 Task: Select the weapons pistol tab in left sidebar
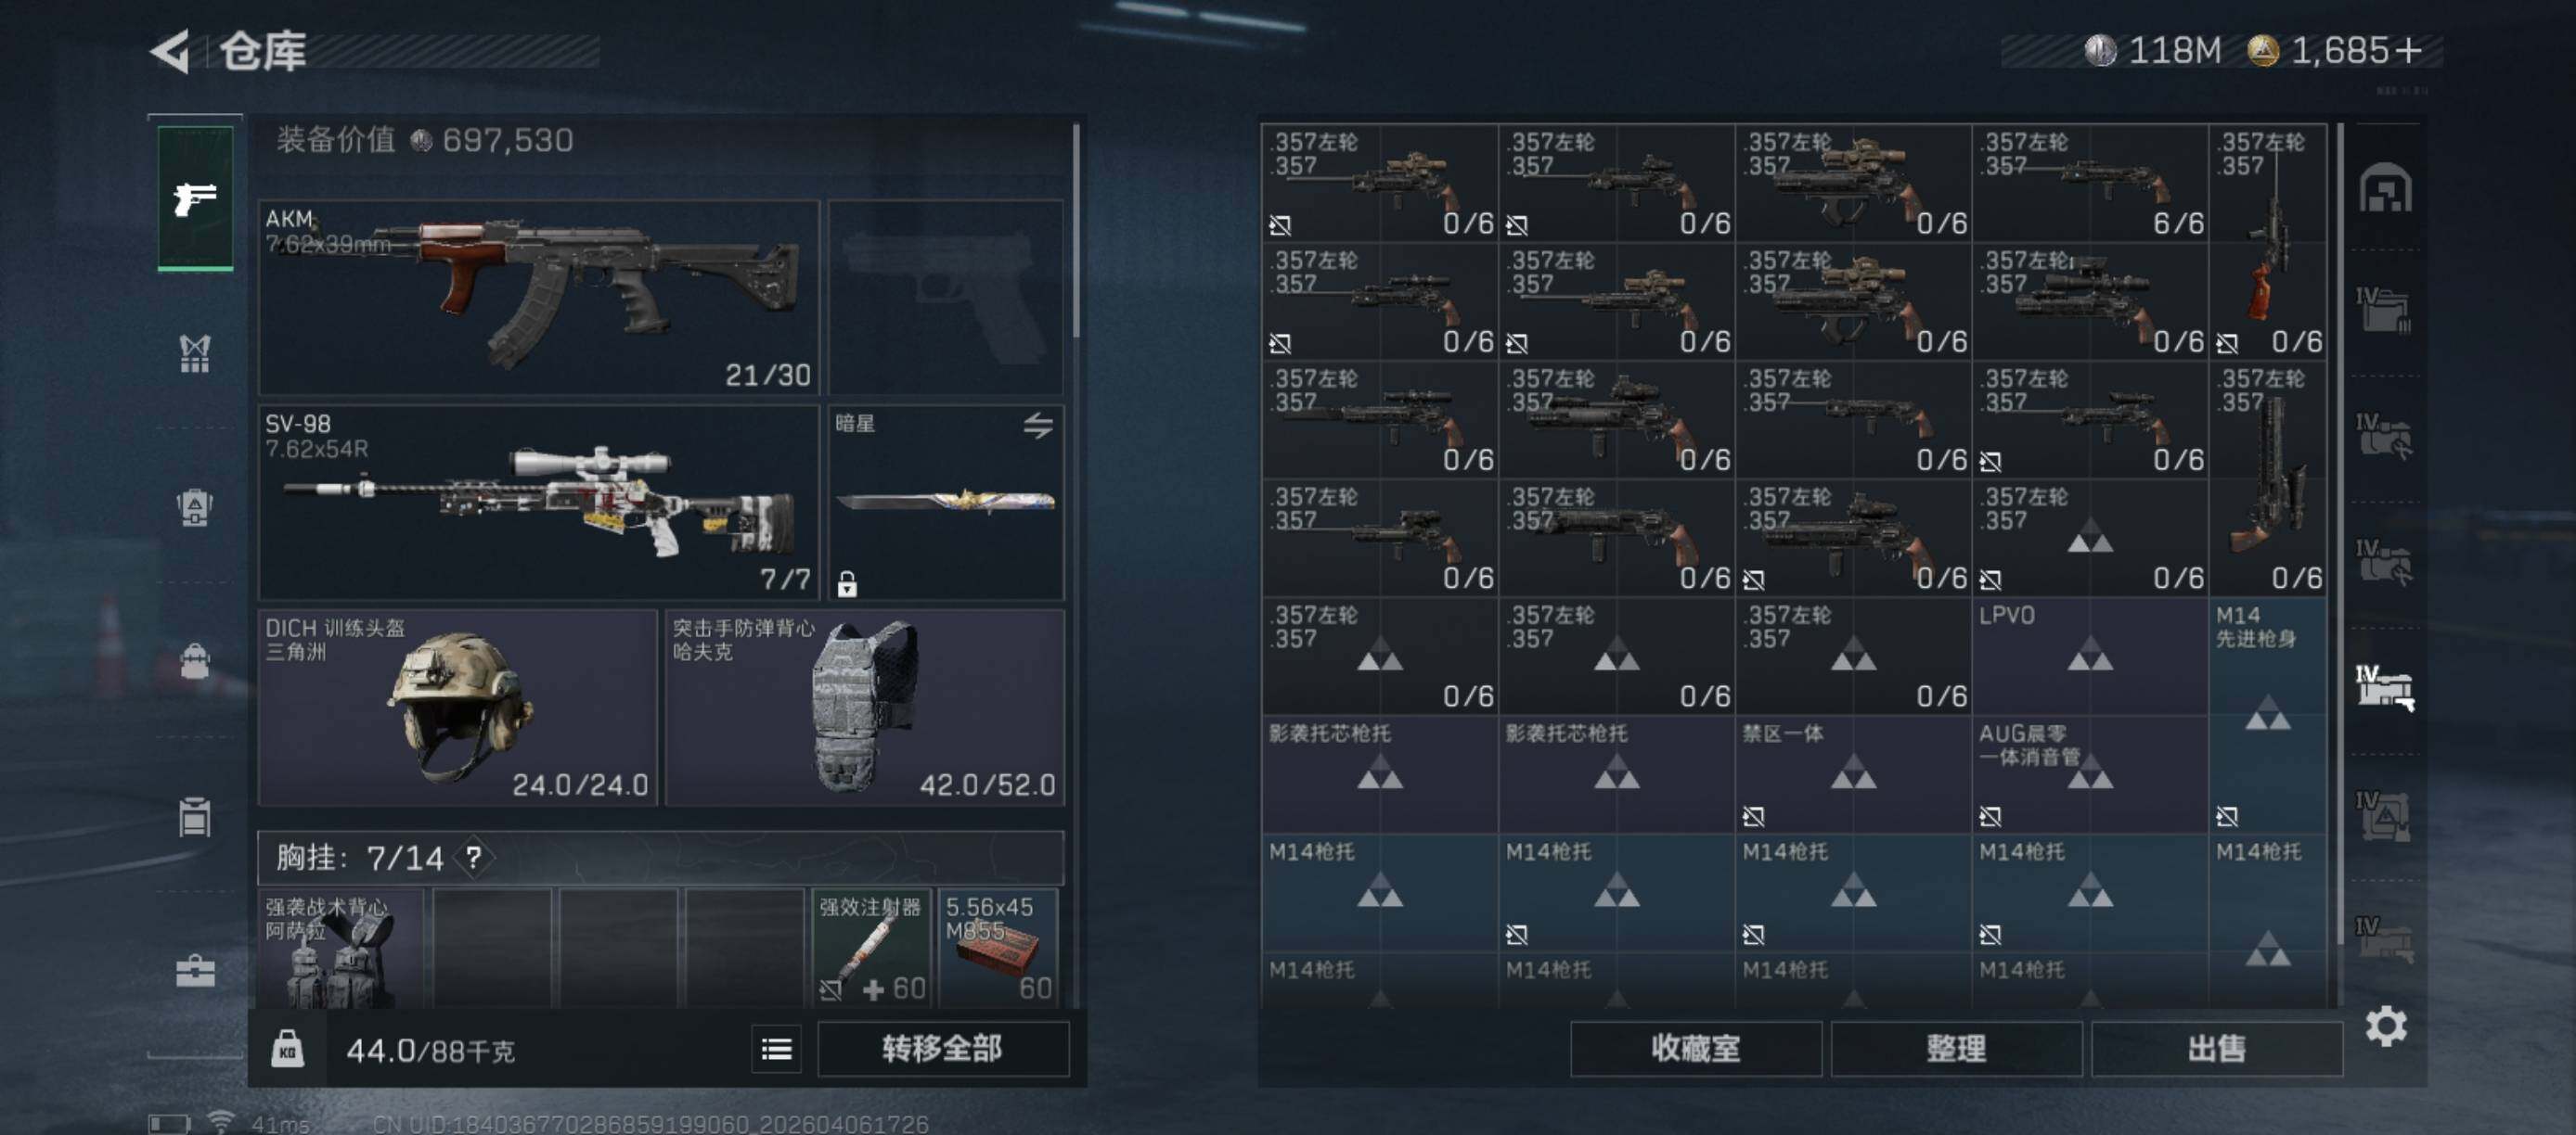click(195, 198)
